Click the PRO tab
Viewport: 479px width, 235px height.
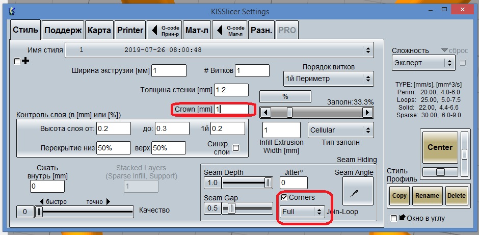point(287,30)
